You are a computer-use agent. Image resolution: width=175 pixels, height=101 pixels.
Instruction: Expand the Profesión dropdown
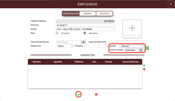point(96,46)
